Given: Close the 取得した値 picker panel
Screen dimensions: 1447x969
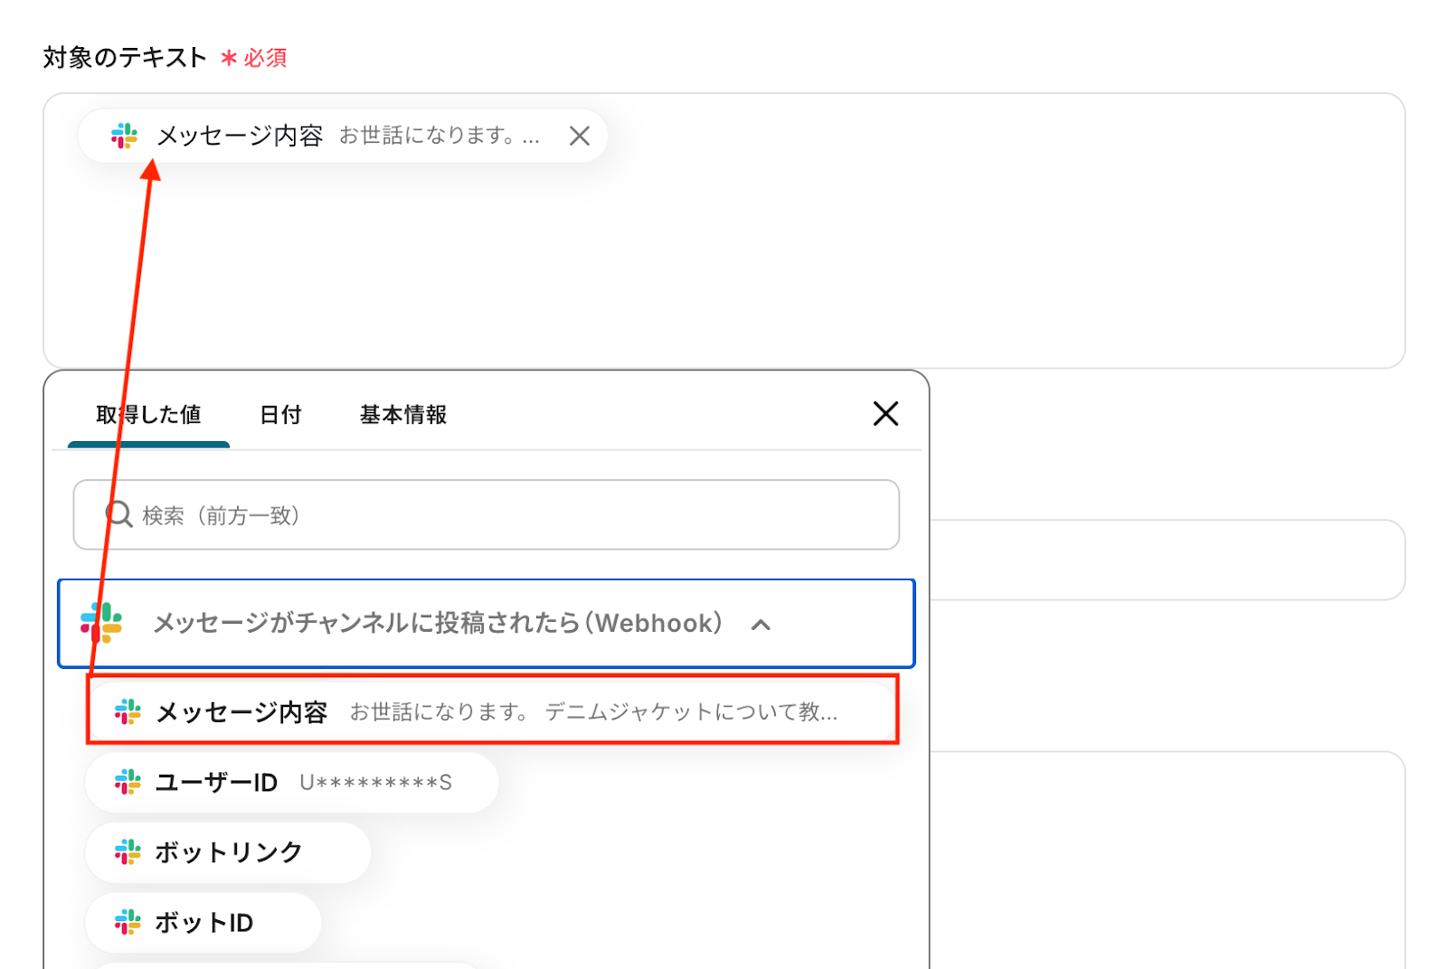Looking at the screenshot, I should click(885, 414).
